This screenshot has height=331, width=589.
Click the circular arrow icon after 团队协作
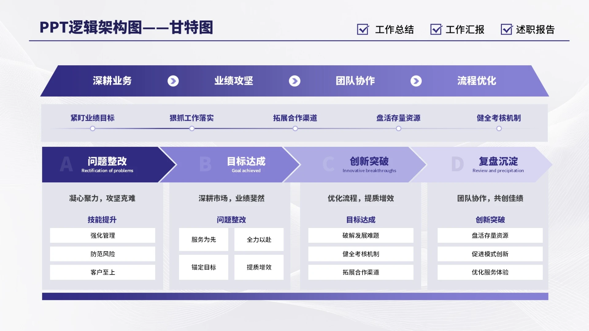pyautogui.click(x=416, y=81)
